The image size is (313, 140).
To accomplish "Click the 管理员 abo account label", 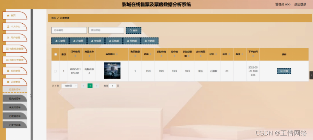I will (283, 5).
